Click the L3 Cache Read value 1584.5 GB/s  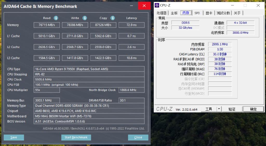click(47, 58)
